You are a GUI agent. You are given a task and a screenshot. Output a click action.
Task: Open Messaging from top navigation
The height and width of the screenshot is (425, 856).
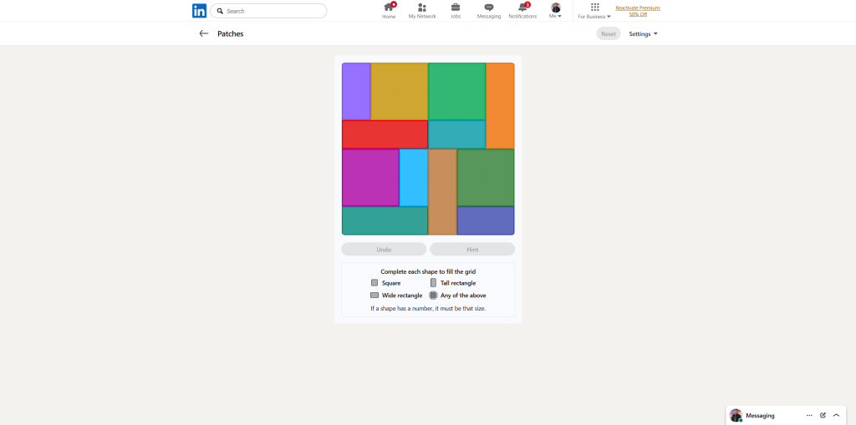click(488, 11)
